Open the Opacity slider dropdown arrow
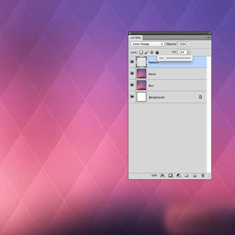 [188, 44]
